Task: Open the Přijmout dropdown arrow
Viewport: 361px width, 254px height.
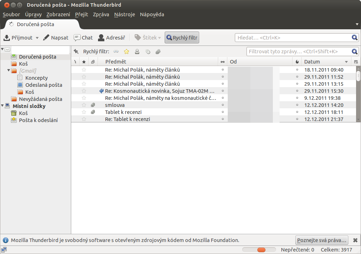Action: tap(37, 38)
